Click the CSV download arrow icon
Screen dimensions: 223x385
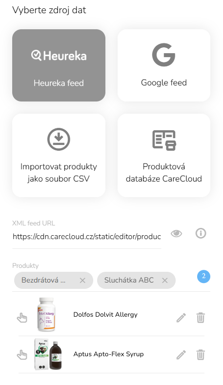[59, 139]
